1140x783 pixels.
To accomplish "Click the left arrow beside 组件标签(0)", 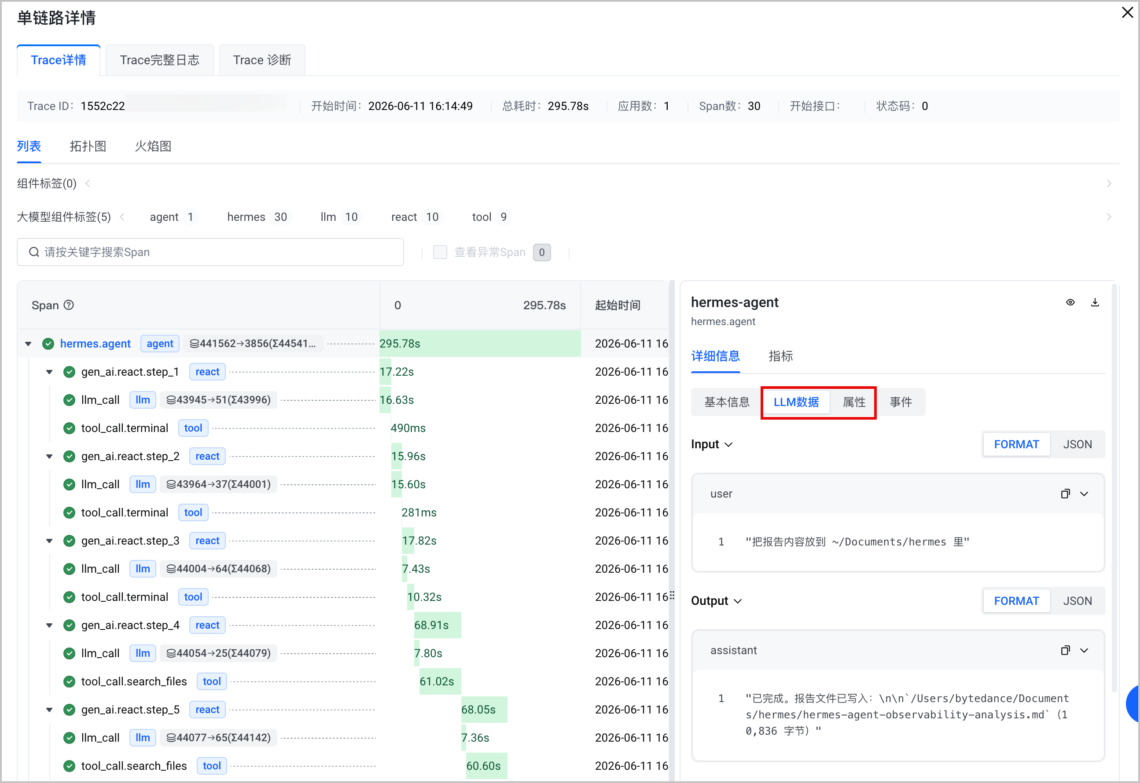I will click(x=88, y=183).
